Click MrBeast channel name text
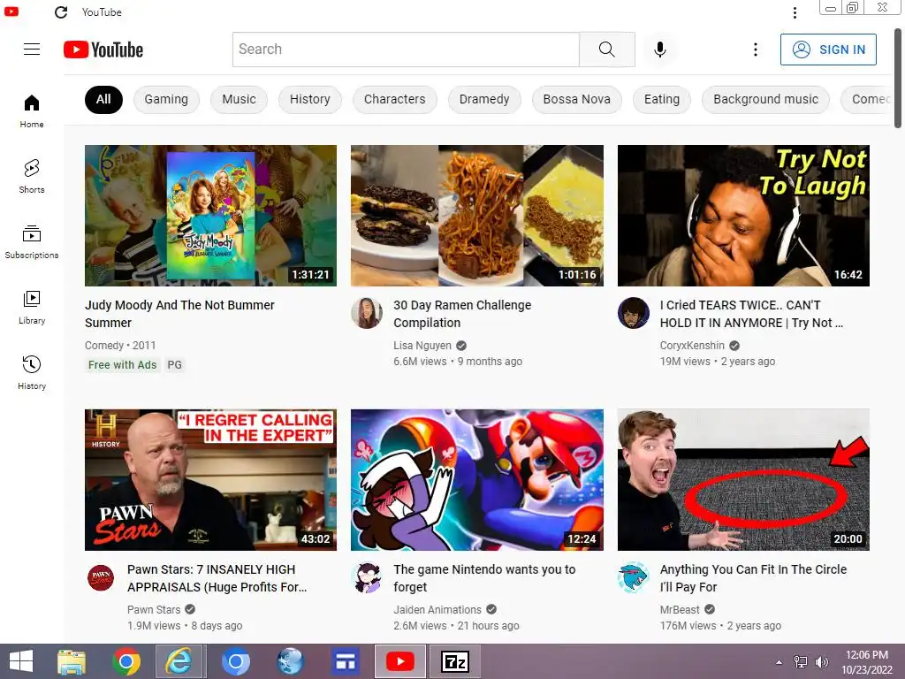This screenshot has width=905, height=679. tap(680, 610)
